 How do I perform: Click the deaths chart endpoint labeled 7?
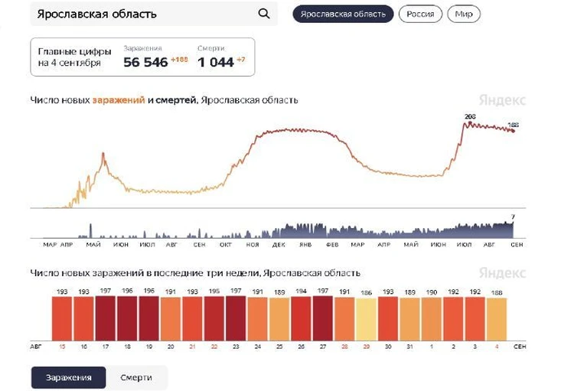click(x=513, y=222)
